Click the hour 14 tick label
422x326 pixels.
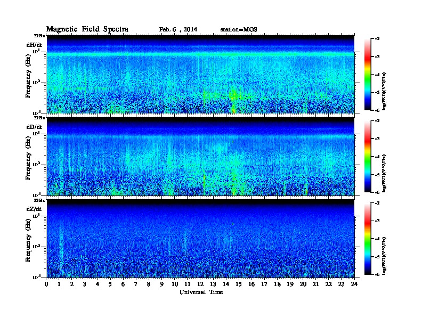pyautogui.click(x=226, y=284)
